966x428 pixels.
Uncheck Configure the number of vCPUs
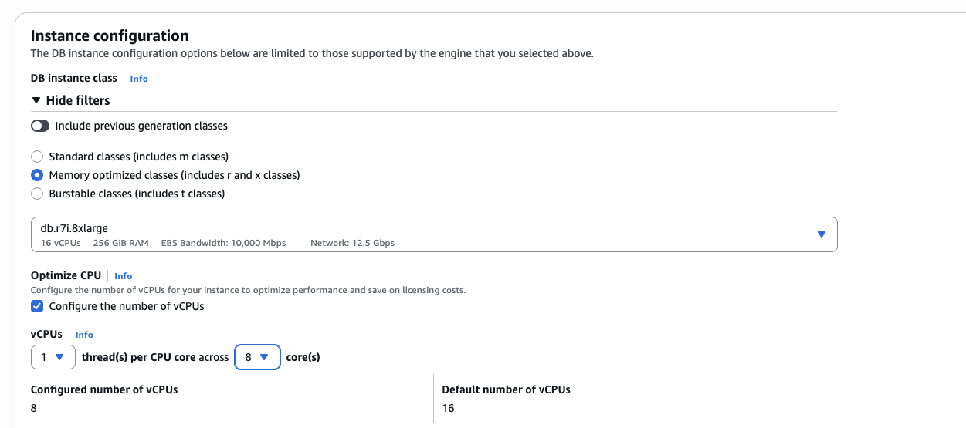37,306
